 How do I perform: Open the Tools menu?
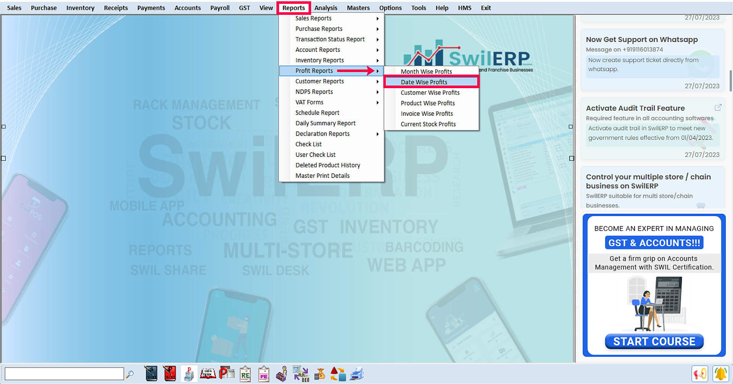click(418, 8)
